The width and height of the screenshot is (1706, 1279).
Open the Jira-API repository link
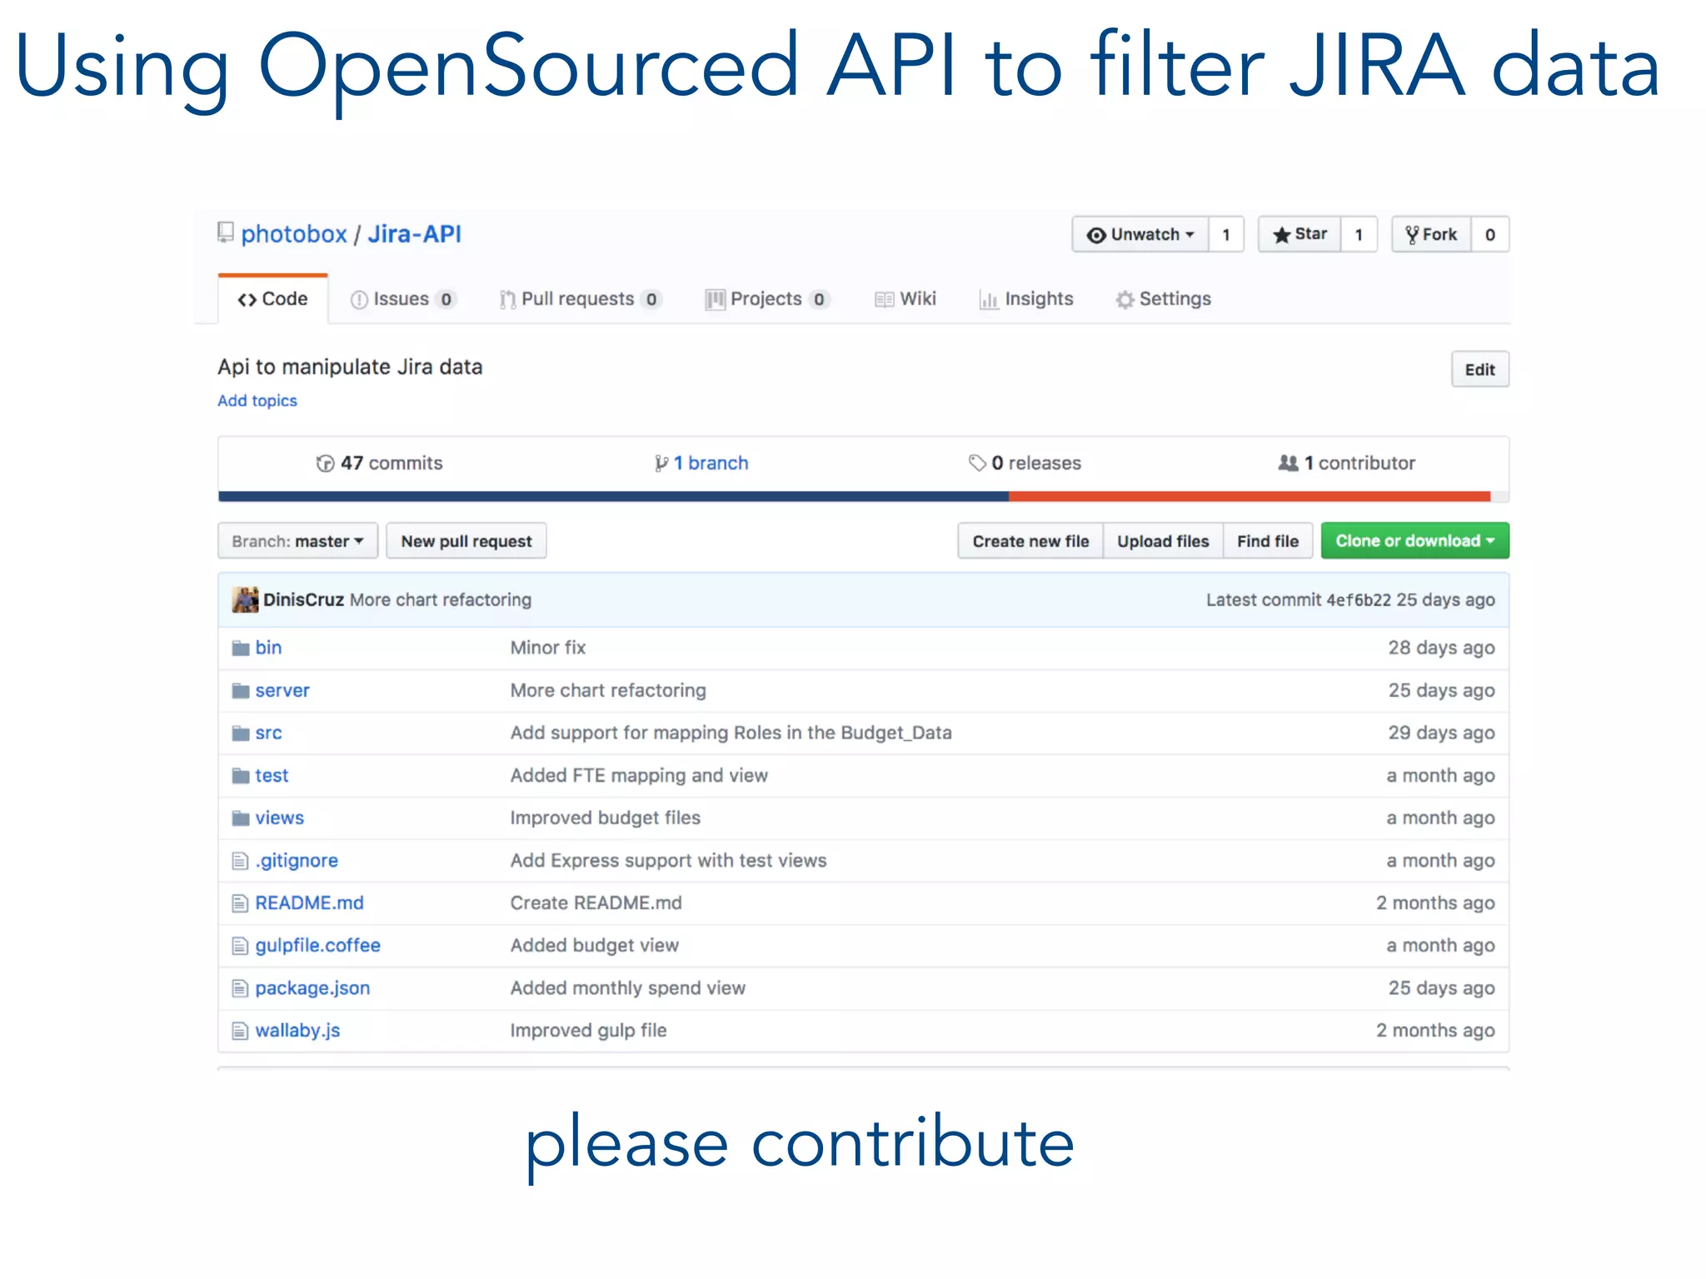coord(415,234)
